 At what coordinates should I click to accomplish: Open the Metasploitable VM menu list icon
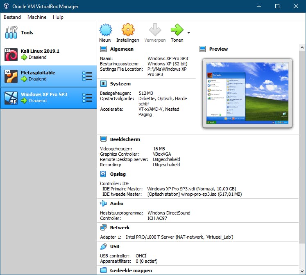pos(87,76)
